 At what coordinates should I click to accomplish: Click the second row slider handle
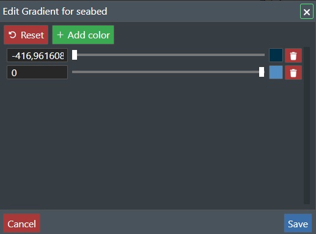(262, 72)
